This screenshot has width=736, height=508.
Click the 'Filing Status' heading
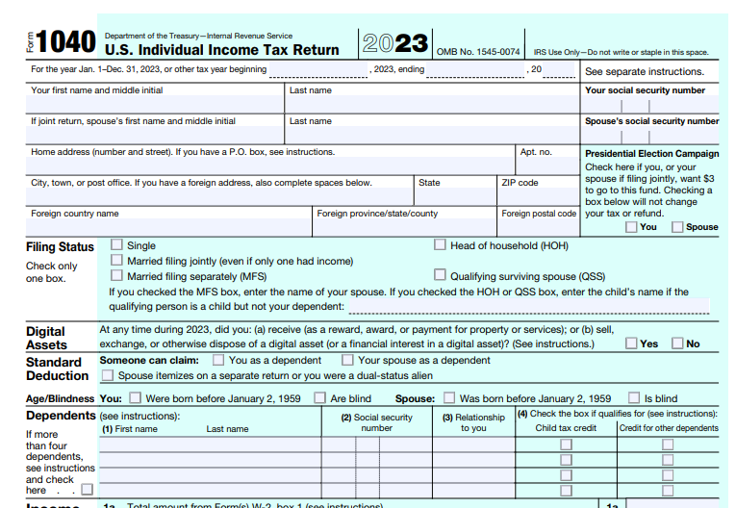click(60, 247)
